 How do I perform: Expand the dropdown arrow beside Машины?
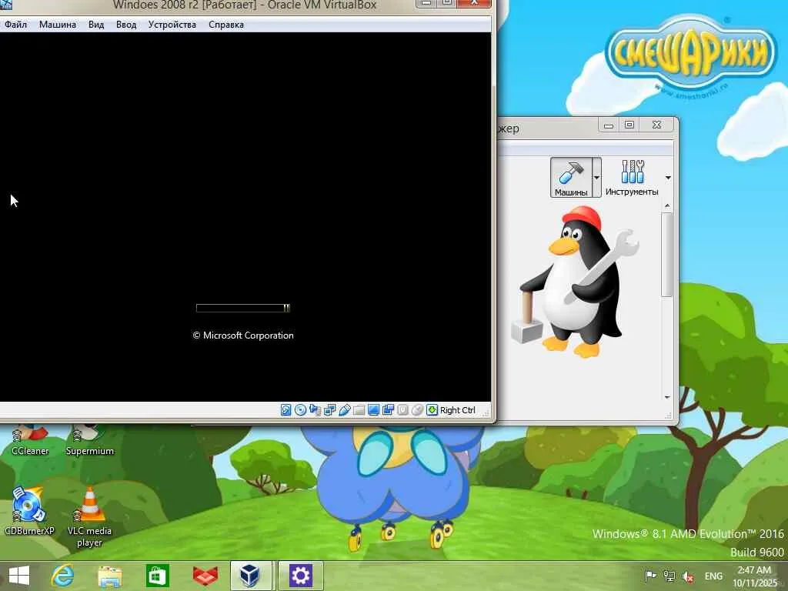pyautogui.click(x=596, y=178)
